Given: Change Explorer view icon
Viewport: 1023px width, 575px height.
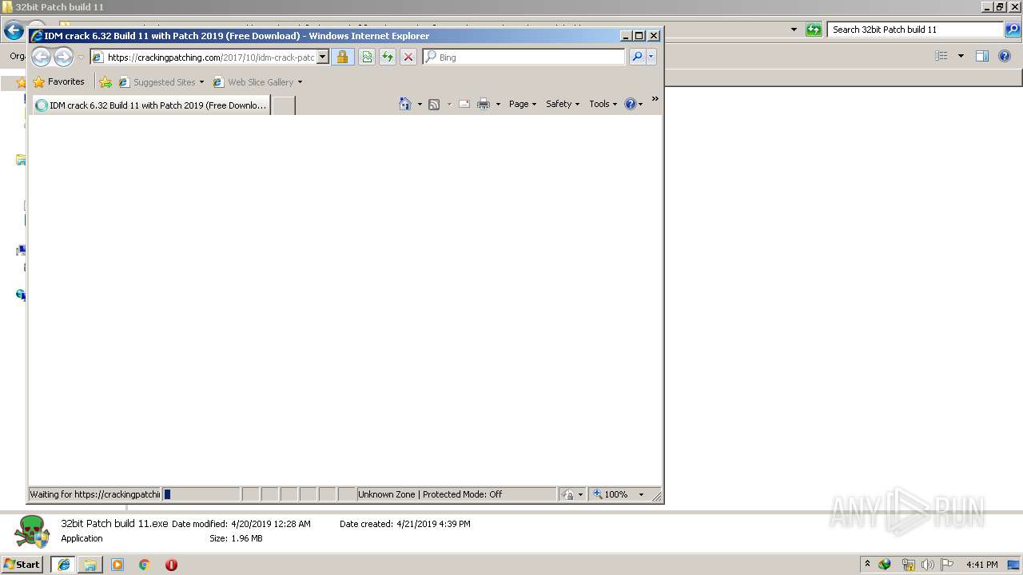Looking at the screenshot, I should (x=941, y=56).
